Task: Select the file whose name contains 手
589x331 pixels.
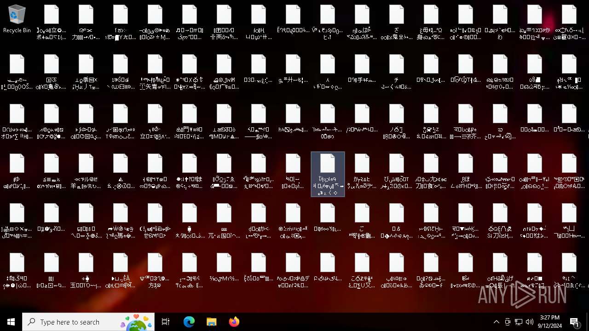Action: coord(362,69)
